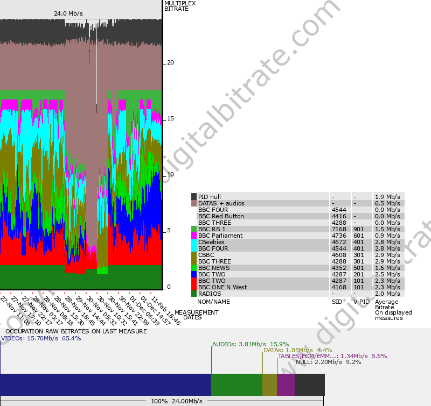Click the olive CBBC legend swatch
This screenshot has width=431, height=406.
(194, 258)
